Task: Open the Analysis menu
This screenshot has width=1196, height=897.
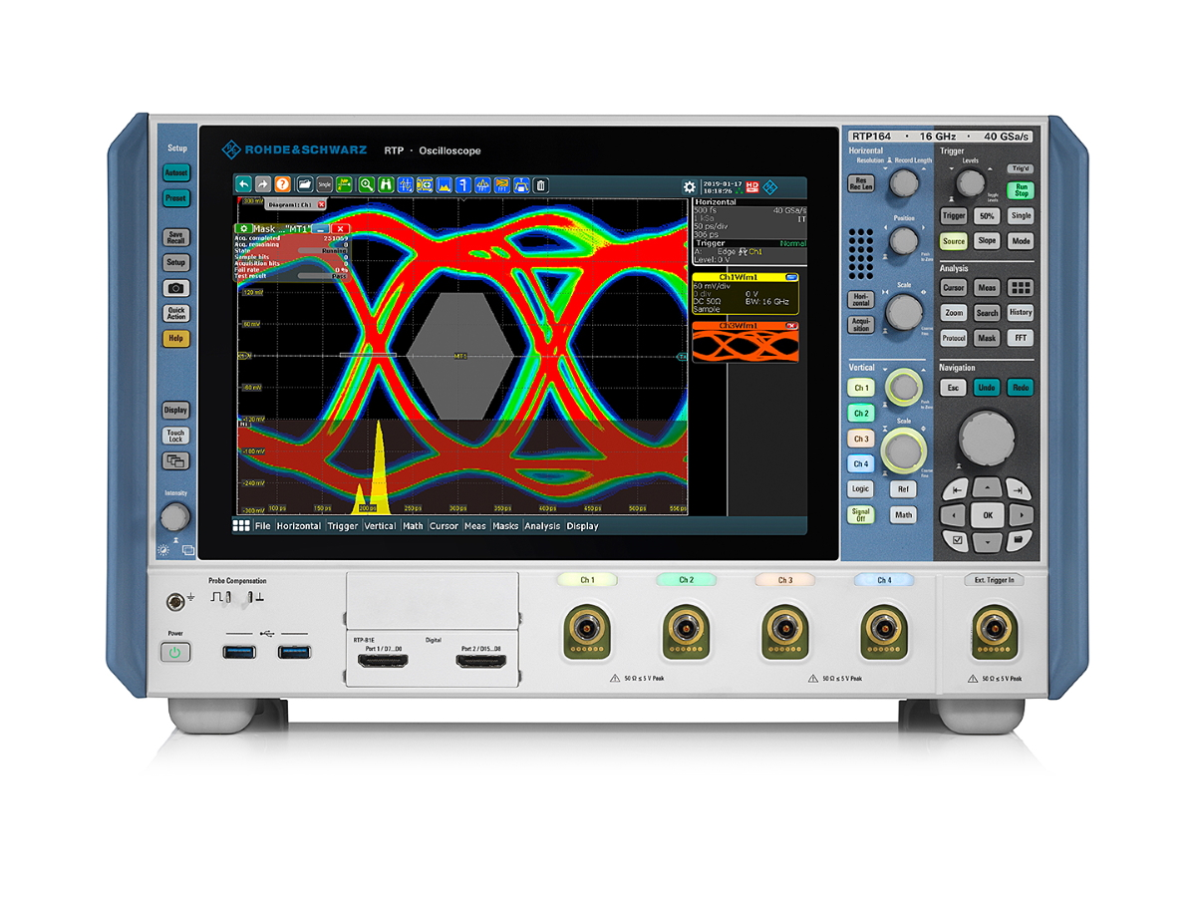Action: 541,526
